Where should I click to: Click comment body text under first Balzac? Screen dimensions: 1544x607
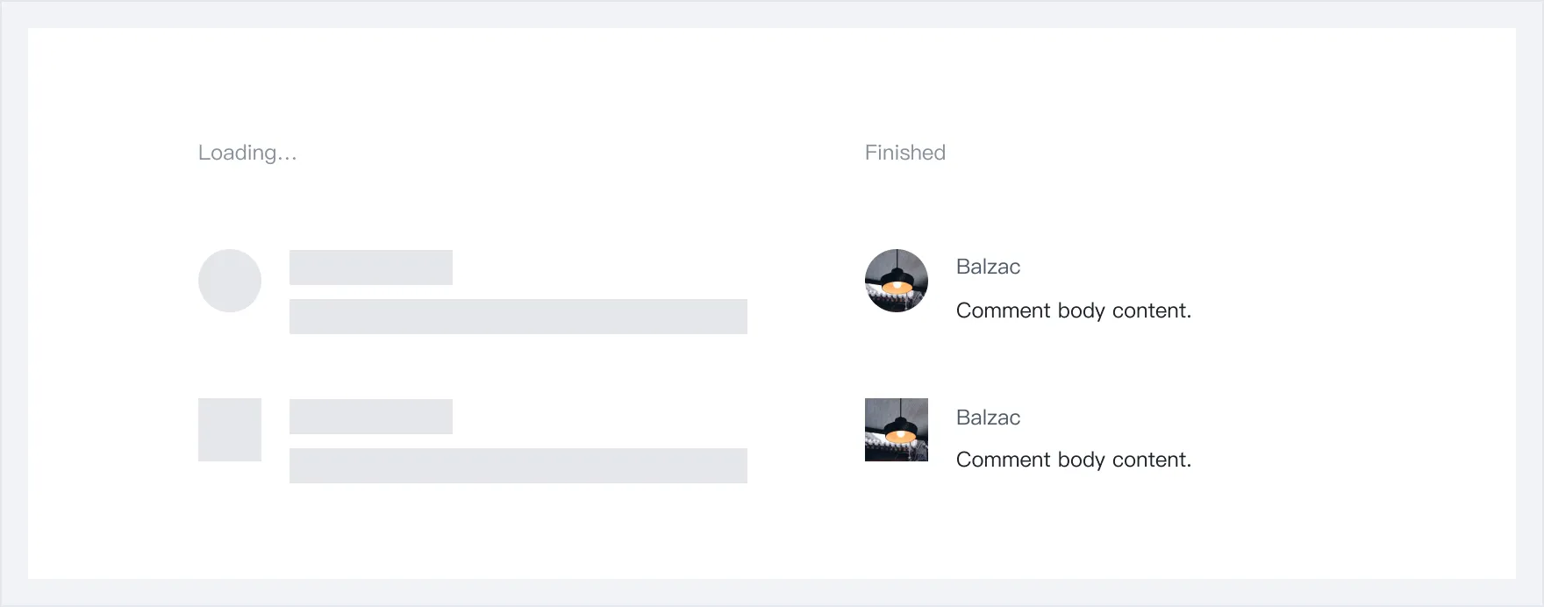[1073, 311]
